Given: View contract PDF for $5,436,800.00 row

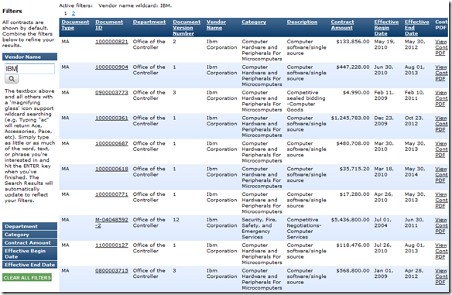Looking at the screenshot, I should [x=441, y=225].
